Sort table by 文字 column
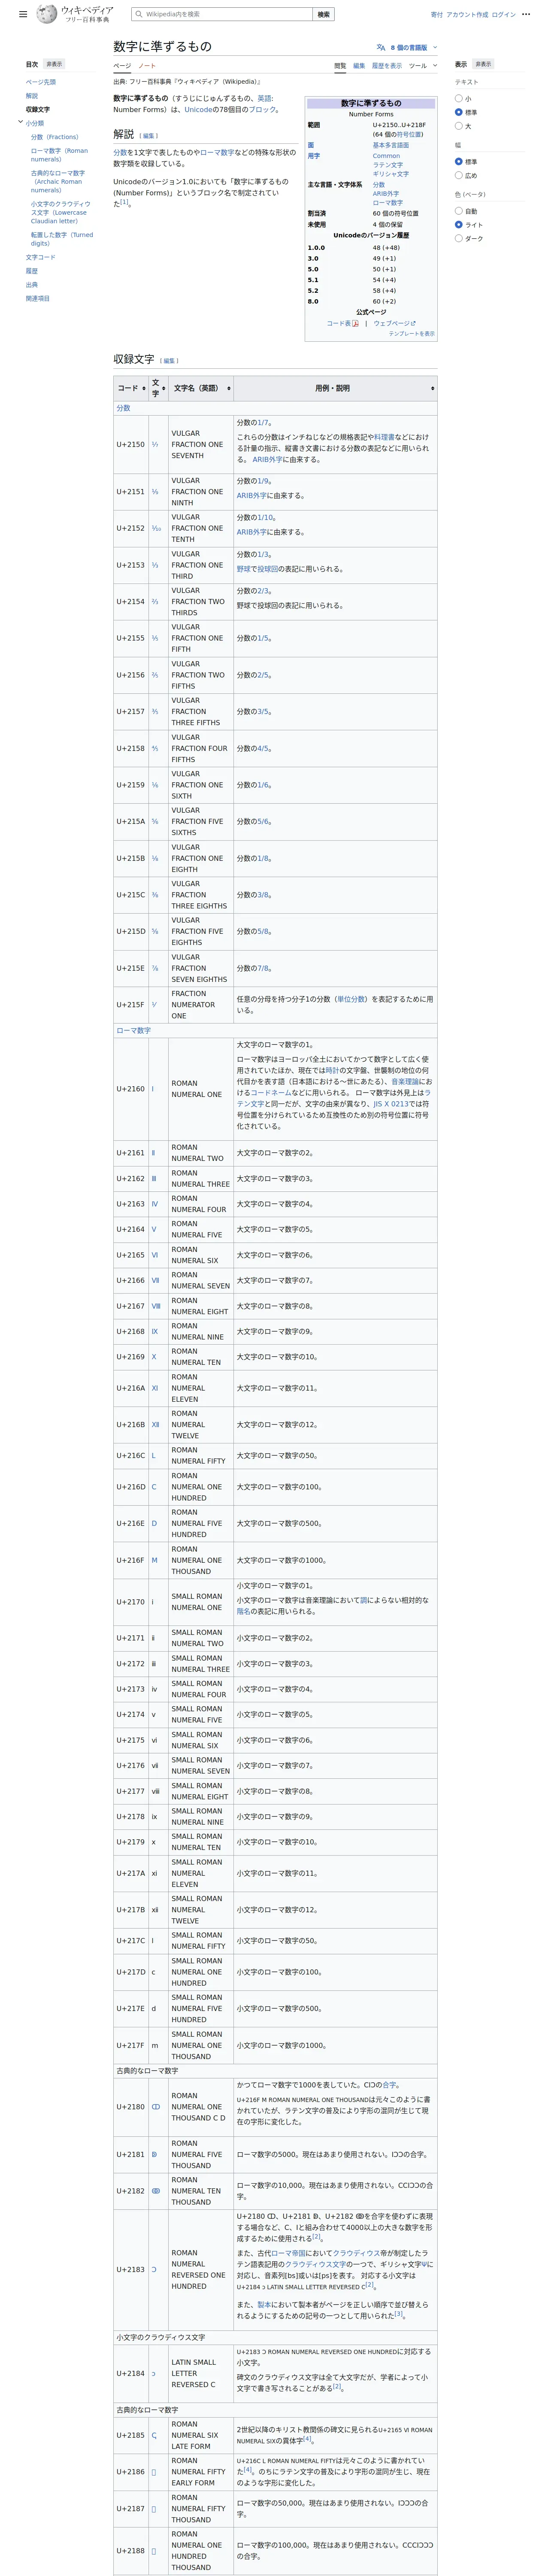The height and width of the screenshot is (2576, 551). coord(158,388)
